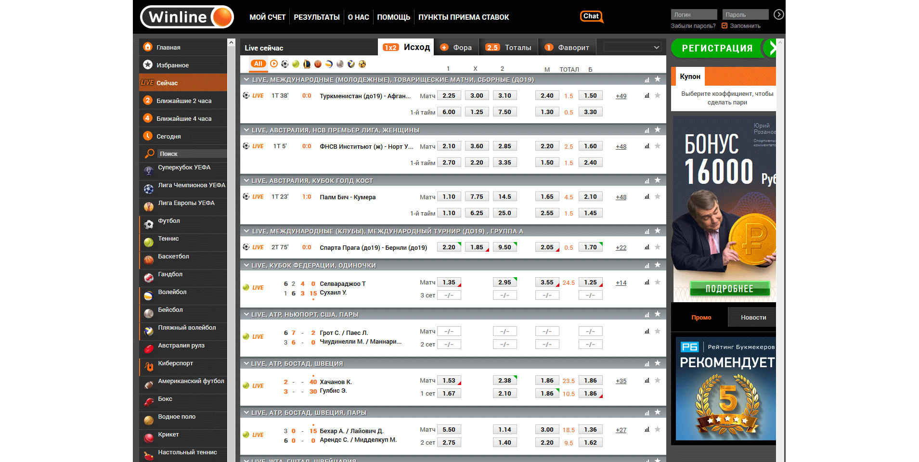Viewport: 919px width, 462px height.
Task: Collapse the Кубок Федерации, одиночки section
Action: [246, 265]
